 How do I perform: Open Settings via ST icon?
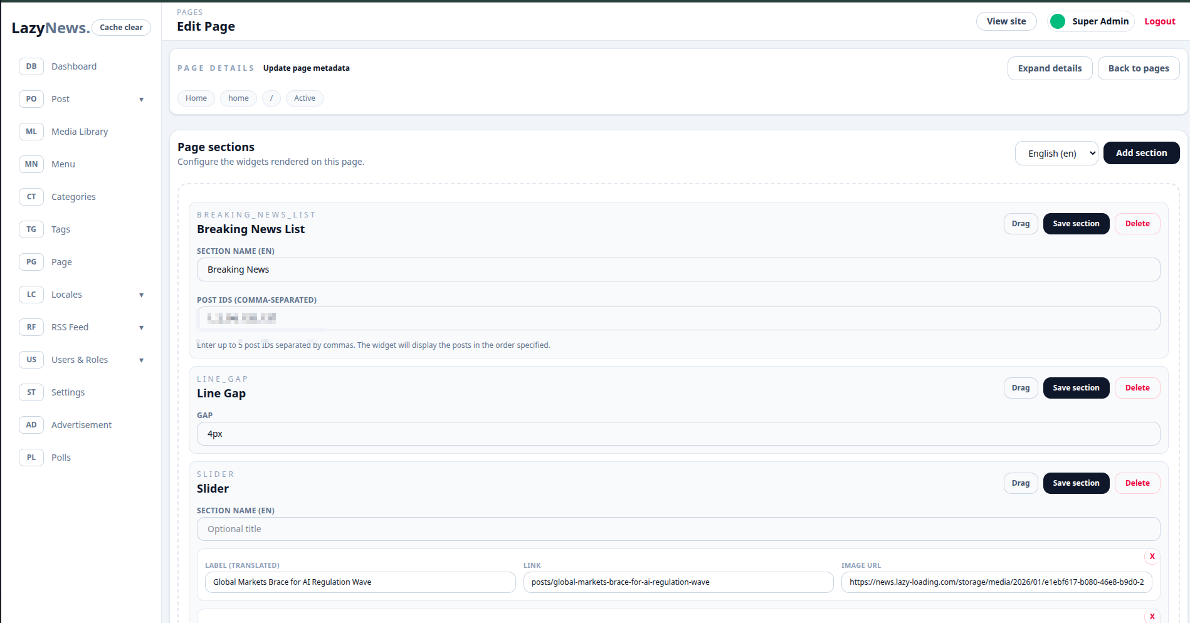tap(31, 392)
